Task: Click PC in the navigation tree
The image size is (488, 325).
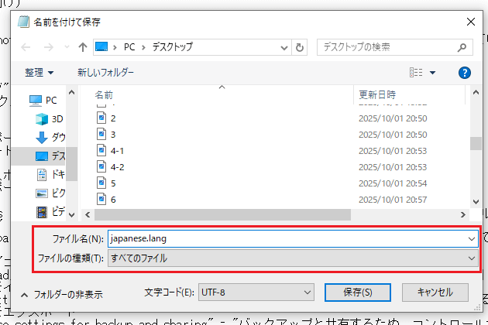Action: coord(50,100)
